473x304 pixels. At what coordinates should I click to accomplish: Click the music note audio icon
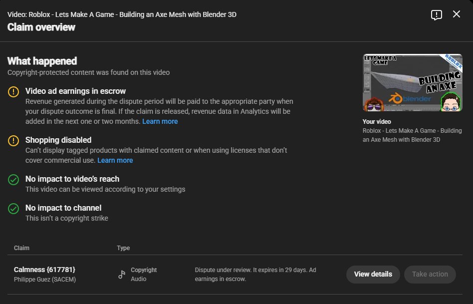pos(122,274)
